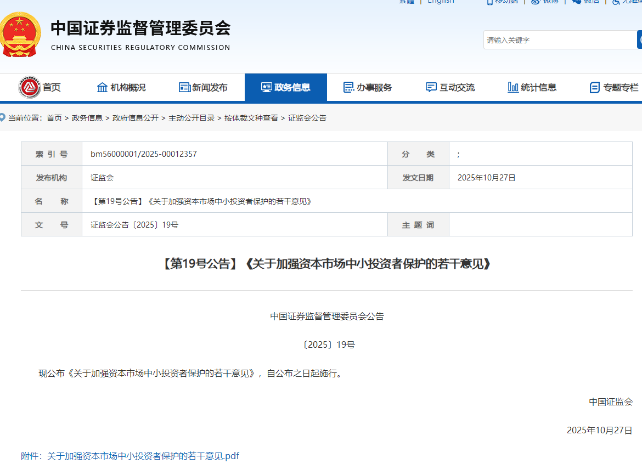Open the 统计信息 menu label

coord(538,87)
